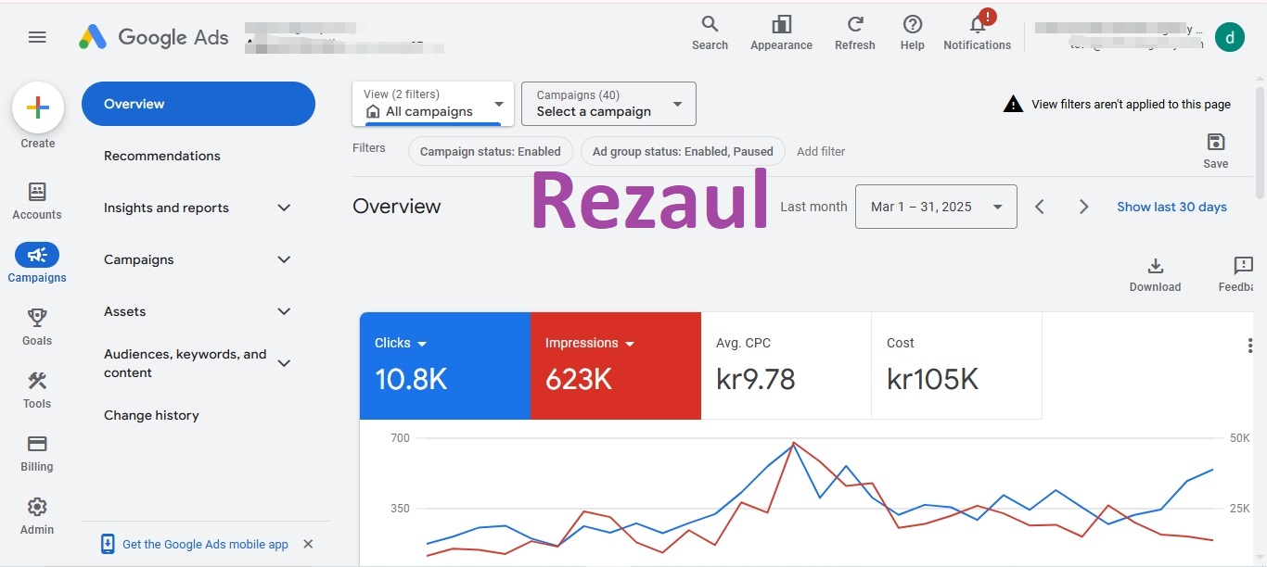Click the Ad group status filter chip
The width and height of the screenshot is (1267, 567).
pos(683,151)
